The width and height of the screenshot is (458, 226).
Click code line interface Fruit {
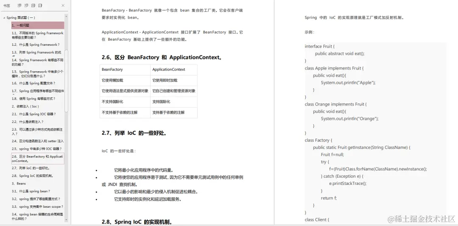coord(320,46)
